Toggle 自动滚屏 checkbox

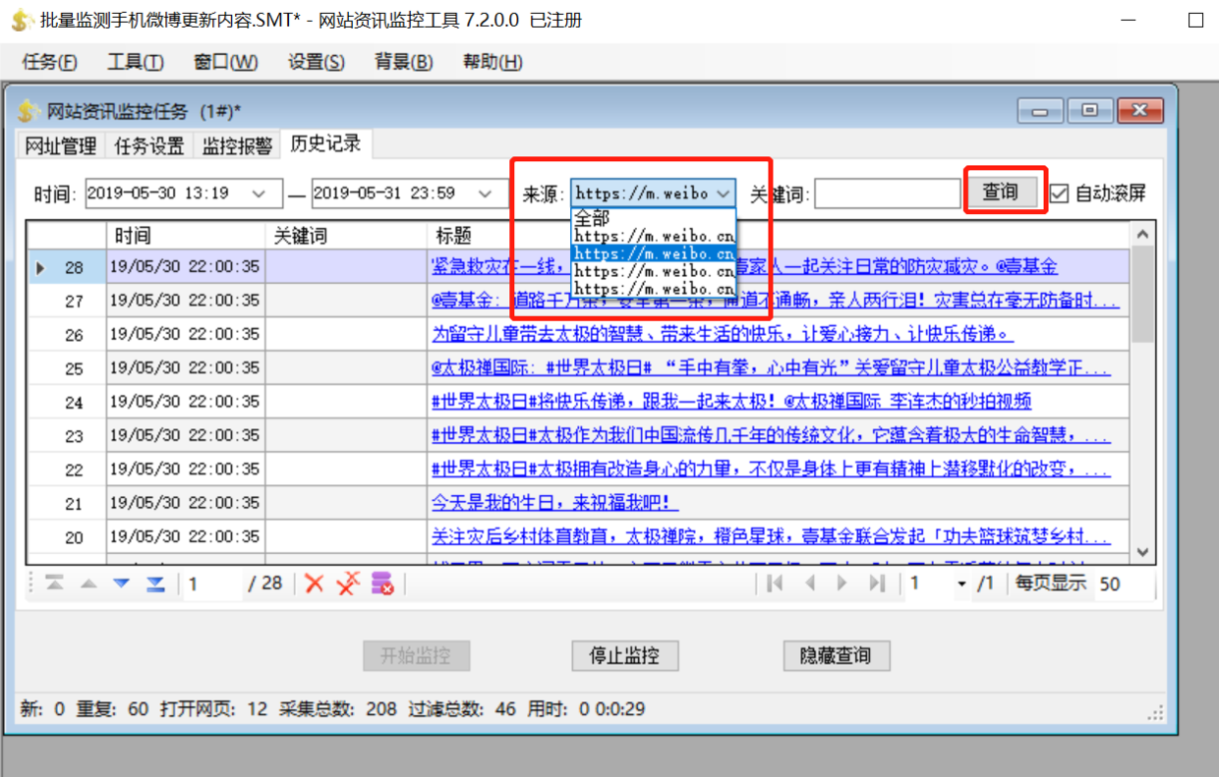(1059, 194)
